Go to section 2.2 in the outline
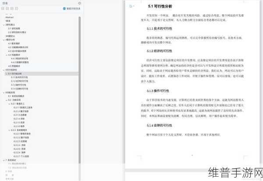 17,32
